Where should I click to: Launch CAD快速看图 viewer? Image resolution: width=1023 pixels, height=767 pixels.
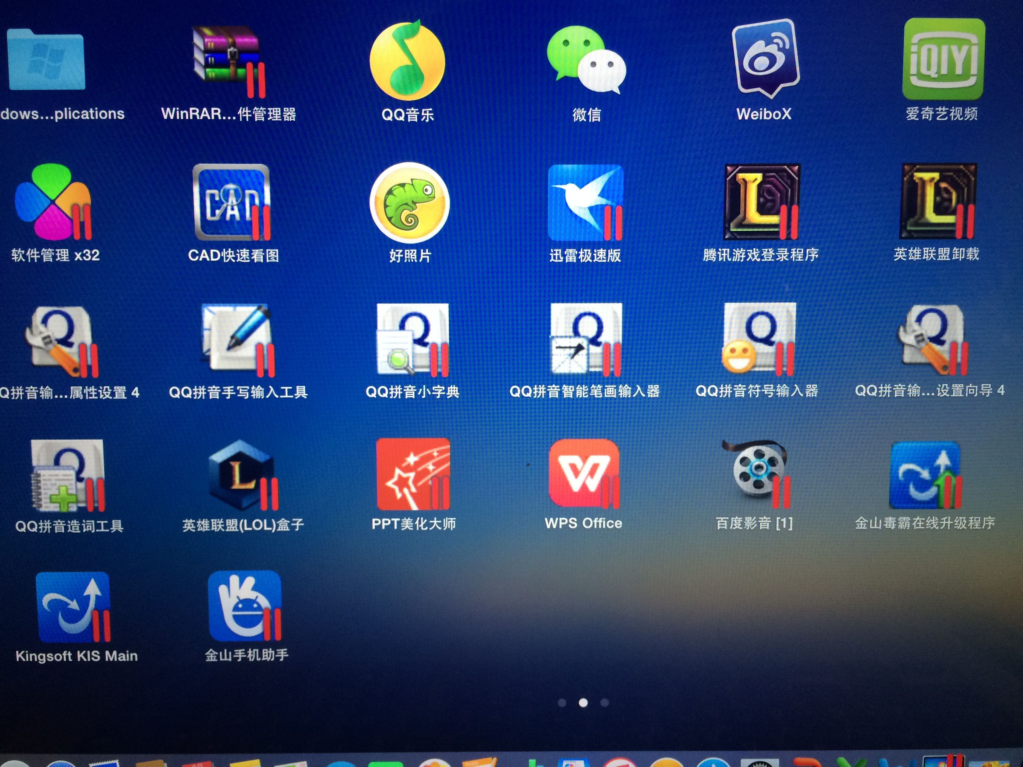231,202
